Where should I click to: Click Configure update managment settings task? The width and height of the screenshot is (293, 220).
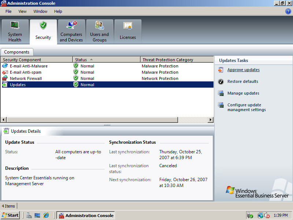(x=246, y=107)
